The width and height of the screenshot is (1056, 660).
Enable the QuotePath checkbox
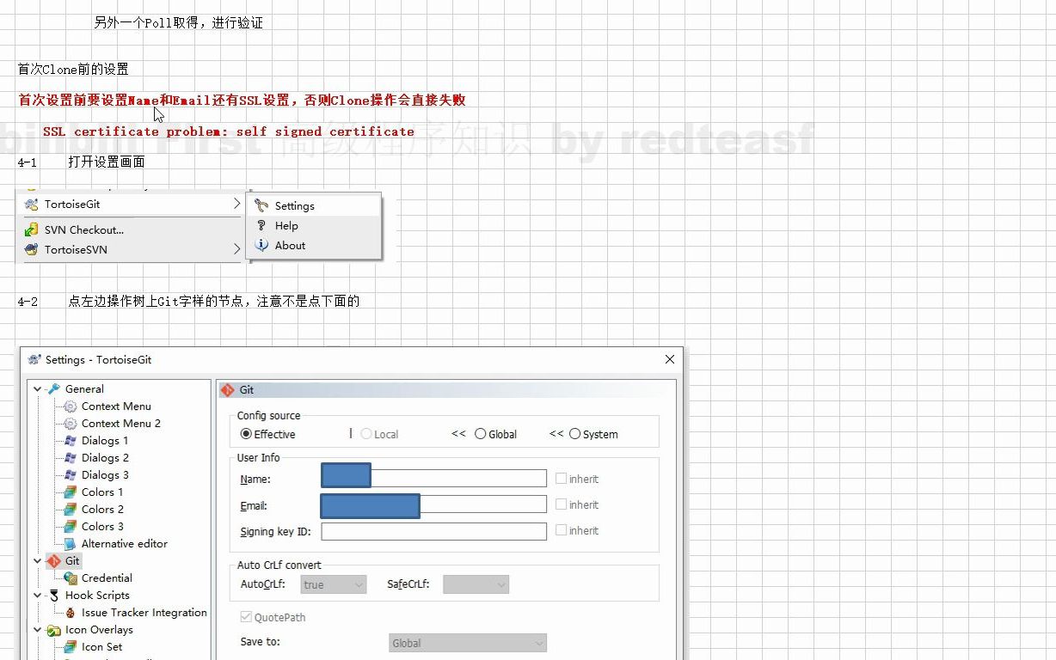[x=249, y=617]
